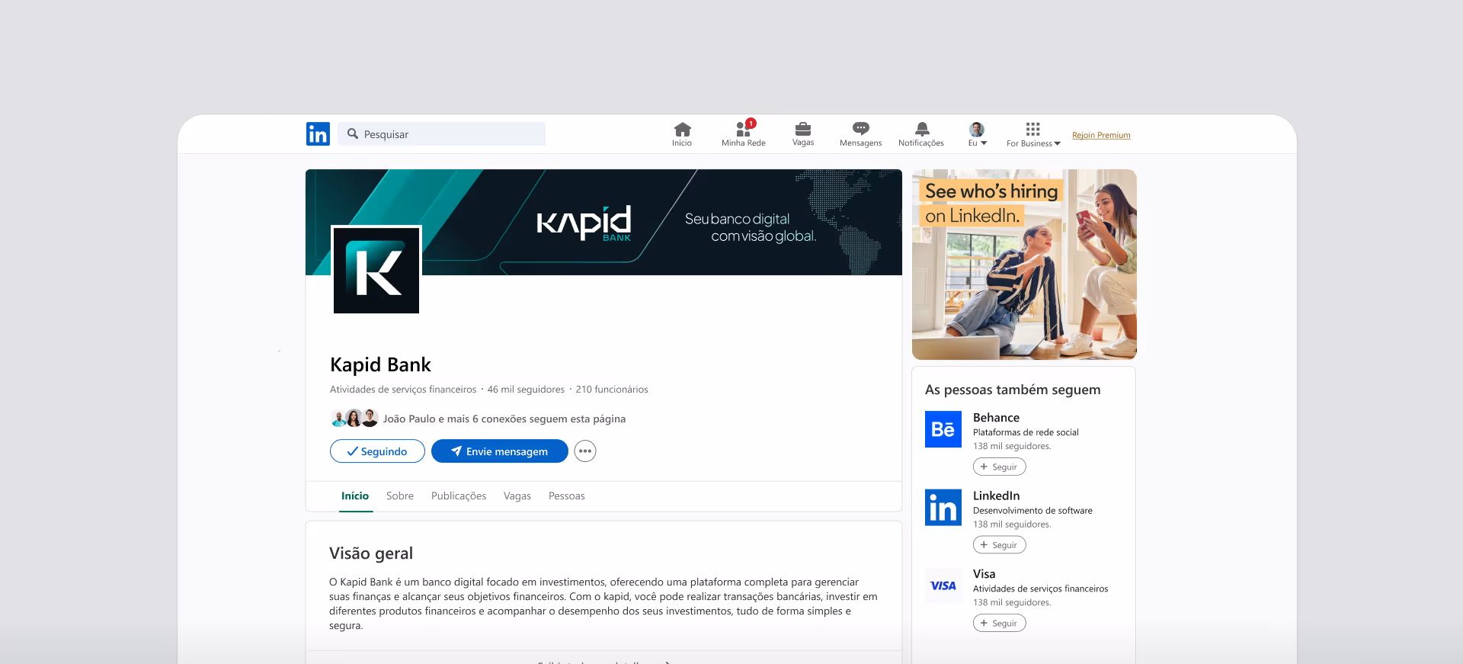Switch to the Sobre tab
This screenshot has width=1463, height=664.
coord(399,496)
